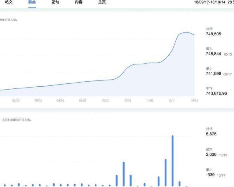
Task: Open the 互动 tab
Action: [55, 2]
